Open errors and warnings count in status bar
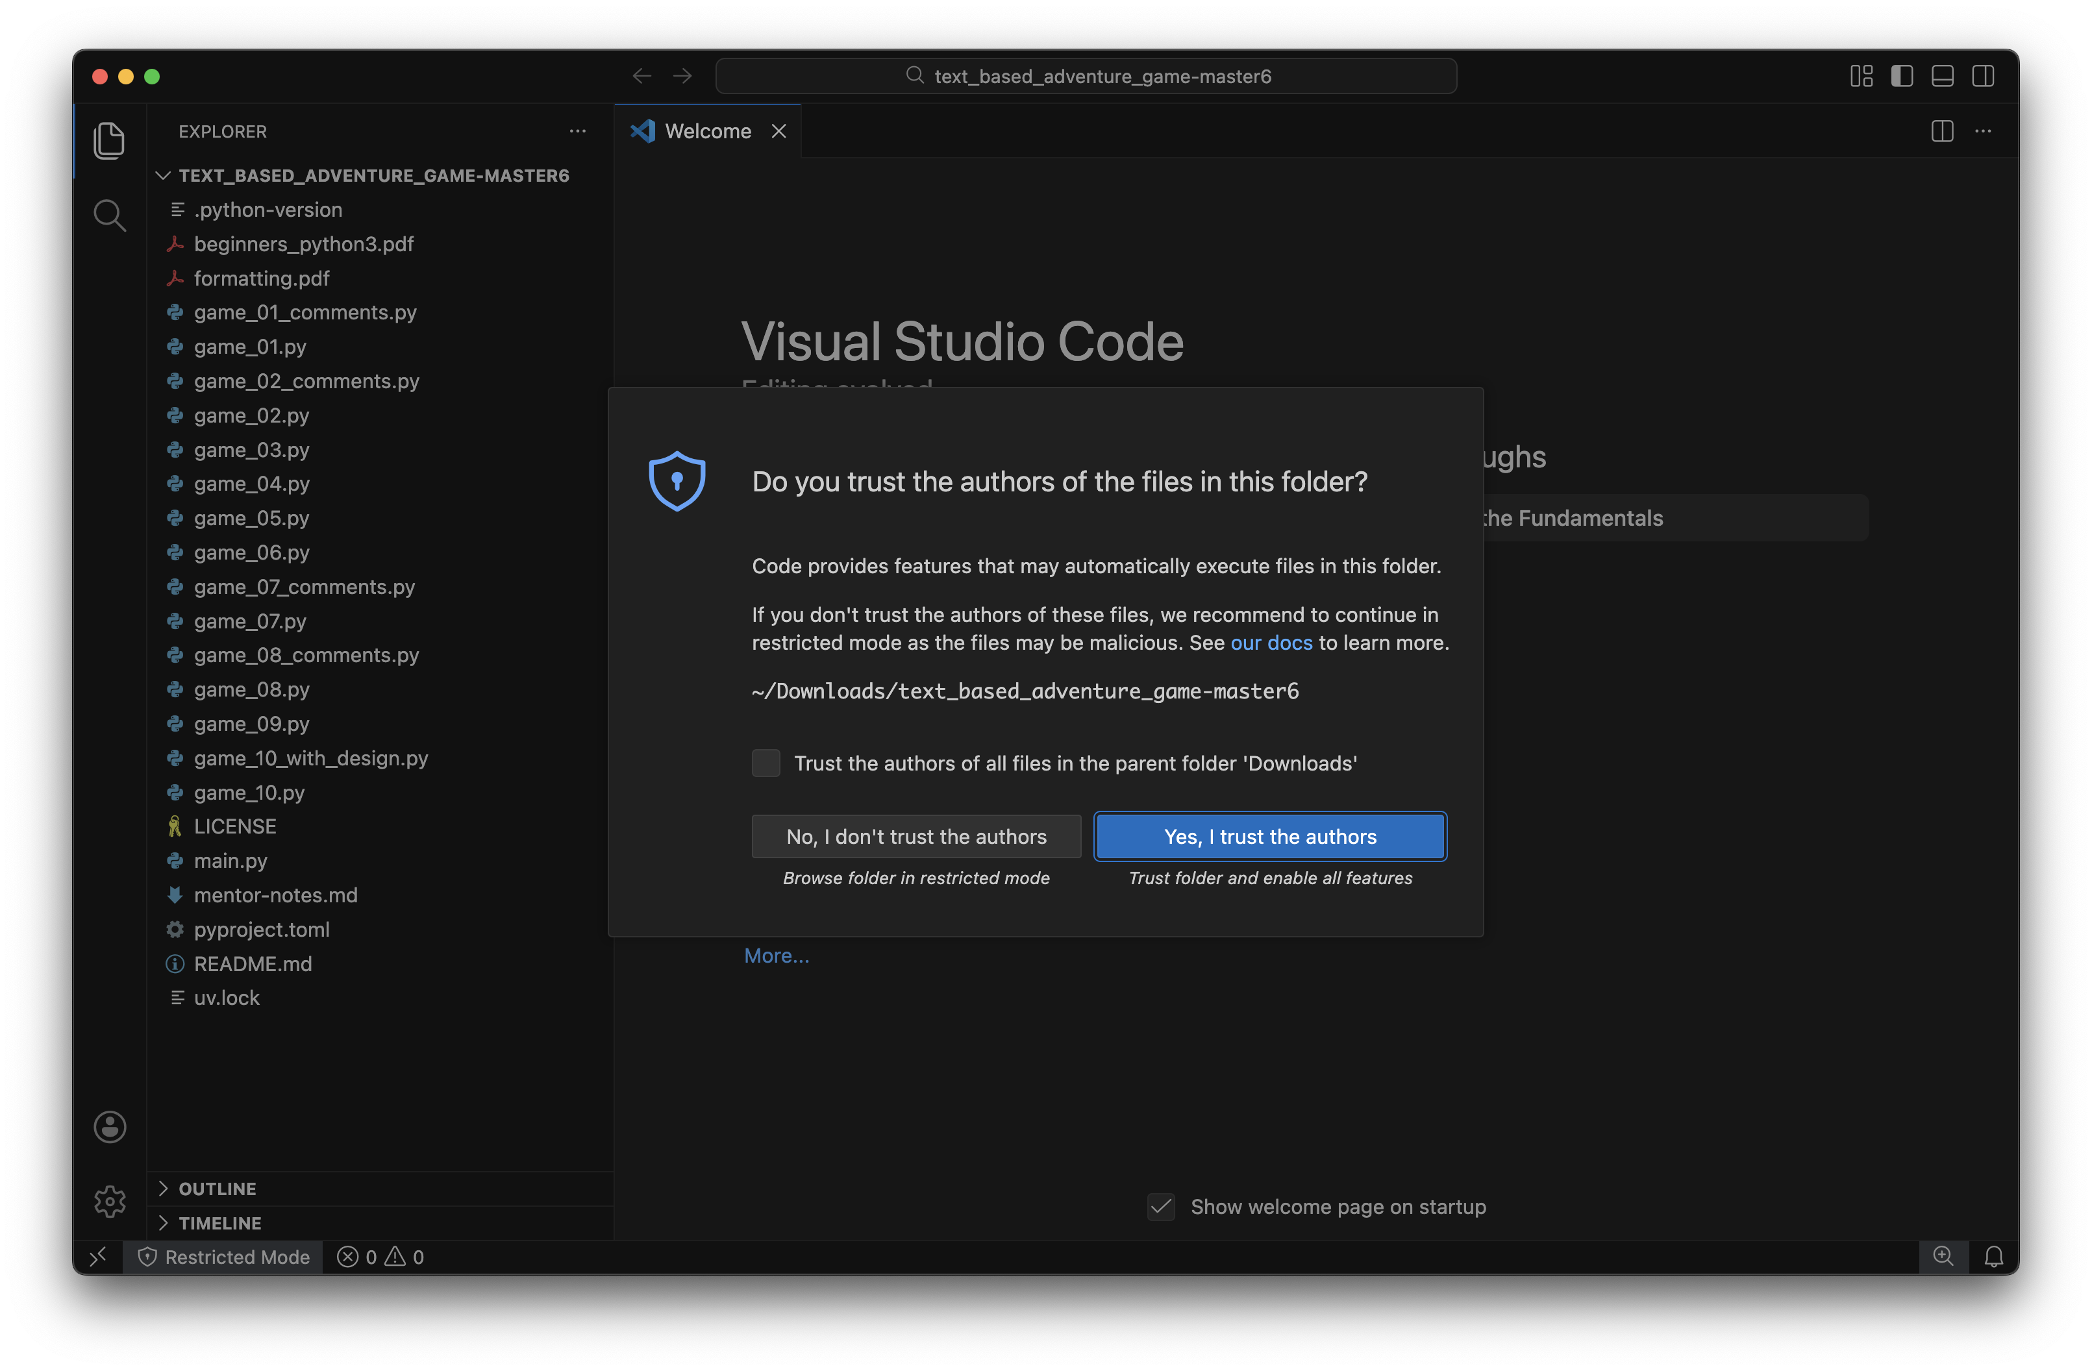The height and width of the screenshot is (1371, 2092). click(380, 1257)
